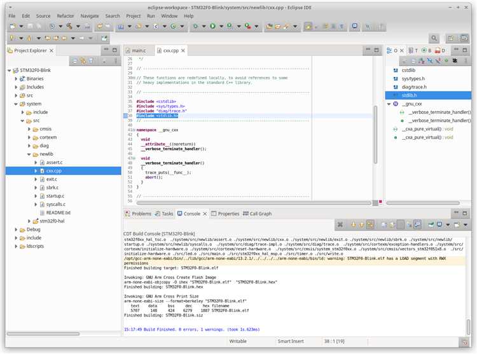Viewport: 477px width, 354px height.
Task: Open the Refactor menu
Action: click(x=65, y=16)
